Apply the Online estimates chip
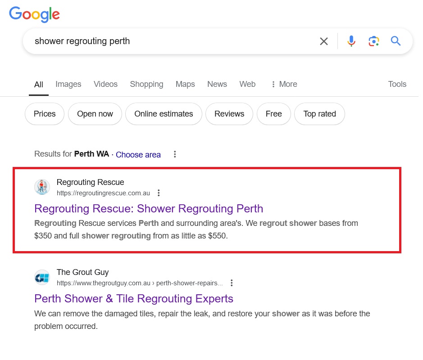The height and width of the screenshot is (360, 423). tap(164, 114)
